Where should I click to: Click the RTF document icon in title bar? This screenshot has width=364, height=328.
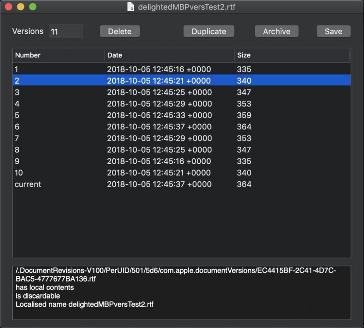[x=131, y=7]
